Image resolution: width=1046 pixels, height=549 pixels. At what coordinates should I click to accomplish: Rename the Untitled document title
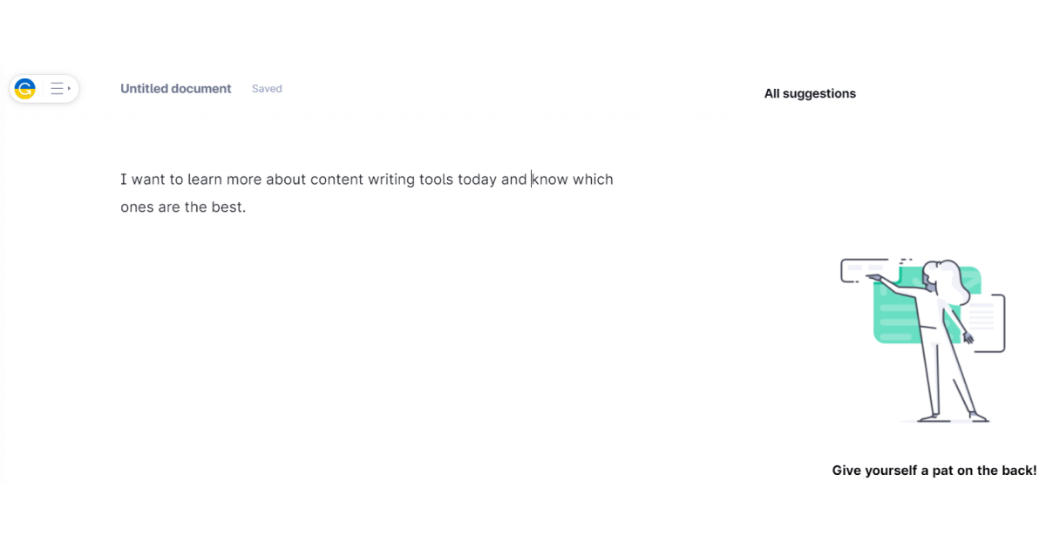tap(176, 89)
